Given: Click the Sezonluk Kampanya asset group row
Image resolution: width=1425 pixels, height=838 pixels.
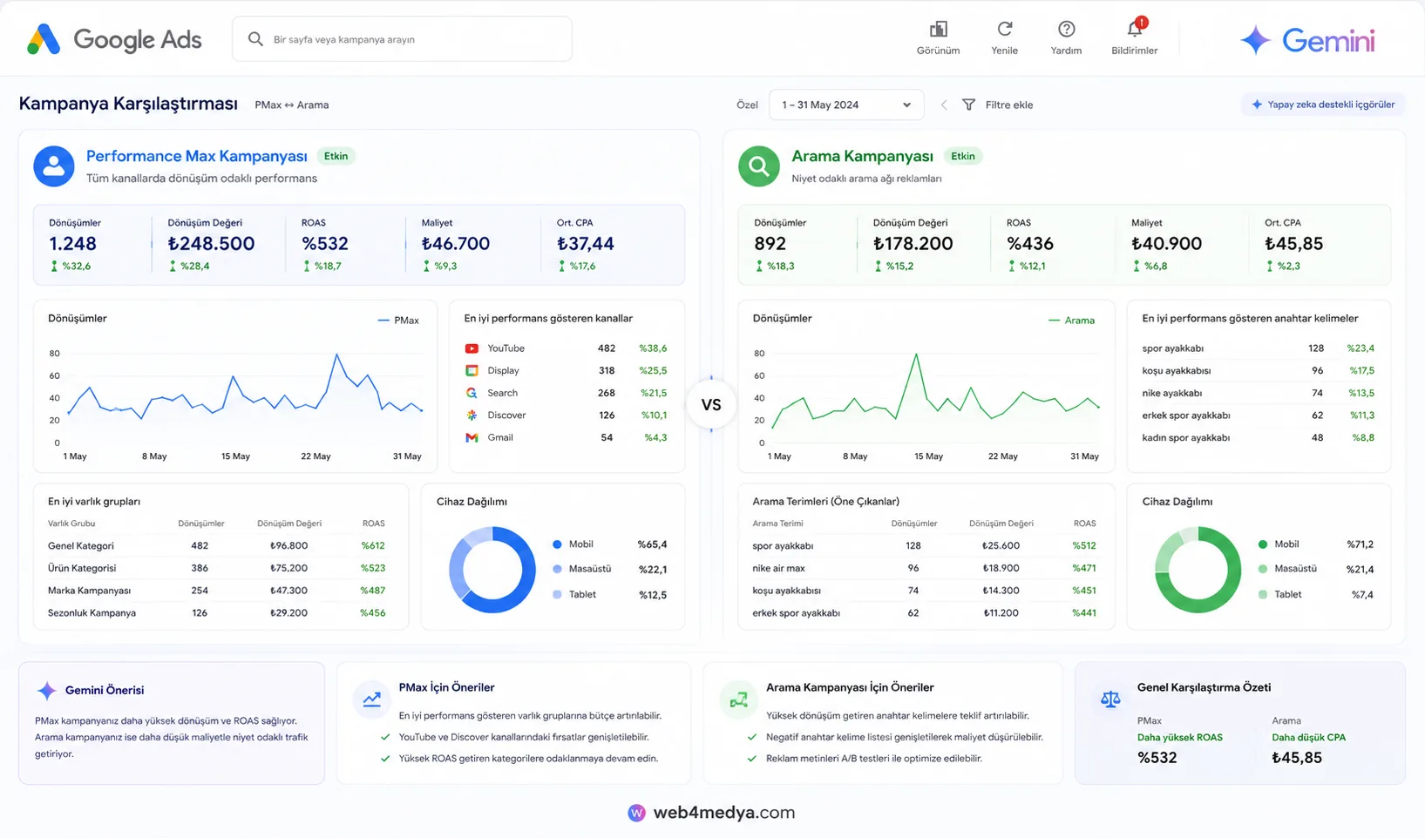Looking at the screenshot, I should [x=216, y=613].
